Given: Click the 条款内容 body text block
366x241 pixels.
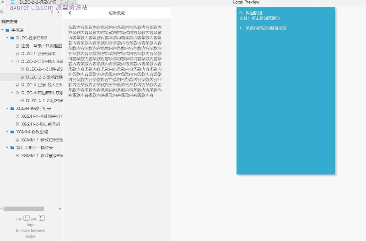Looking at the screenshot, I should point(115,61).
